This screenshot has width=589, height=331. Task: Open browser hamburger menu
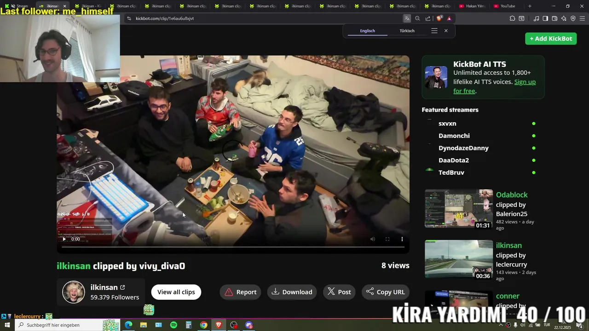tap(582, 18)
